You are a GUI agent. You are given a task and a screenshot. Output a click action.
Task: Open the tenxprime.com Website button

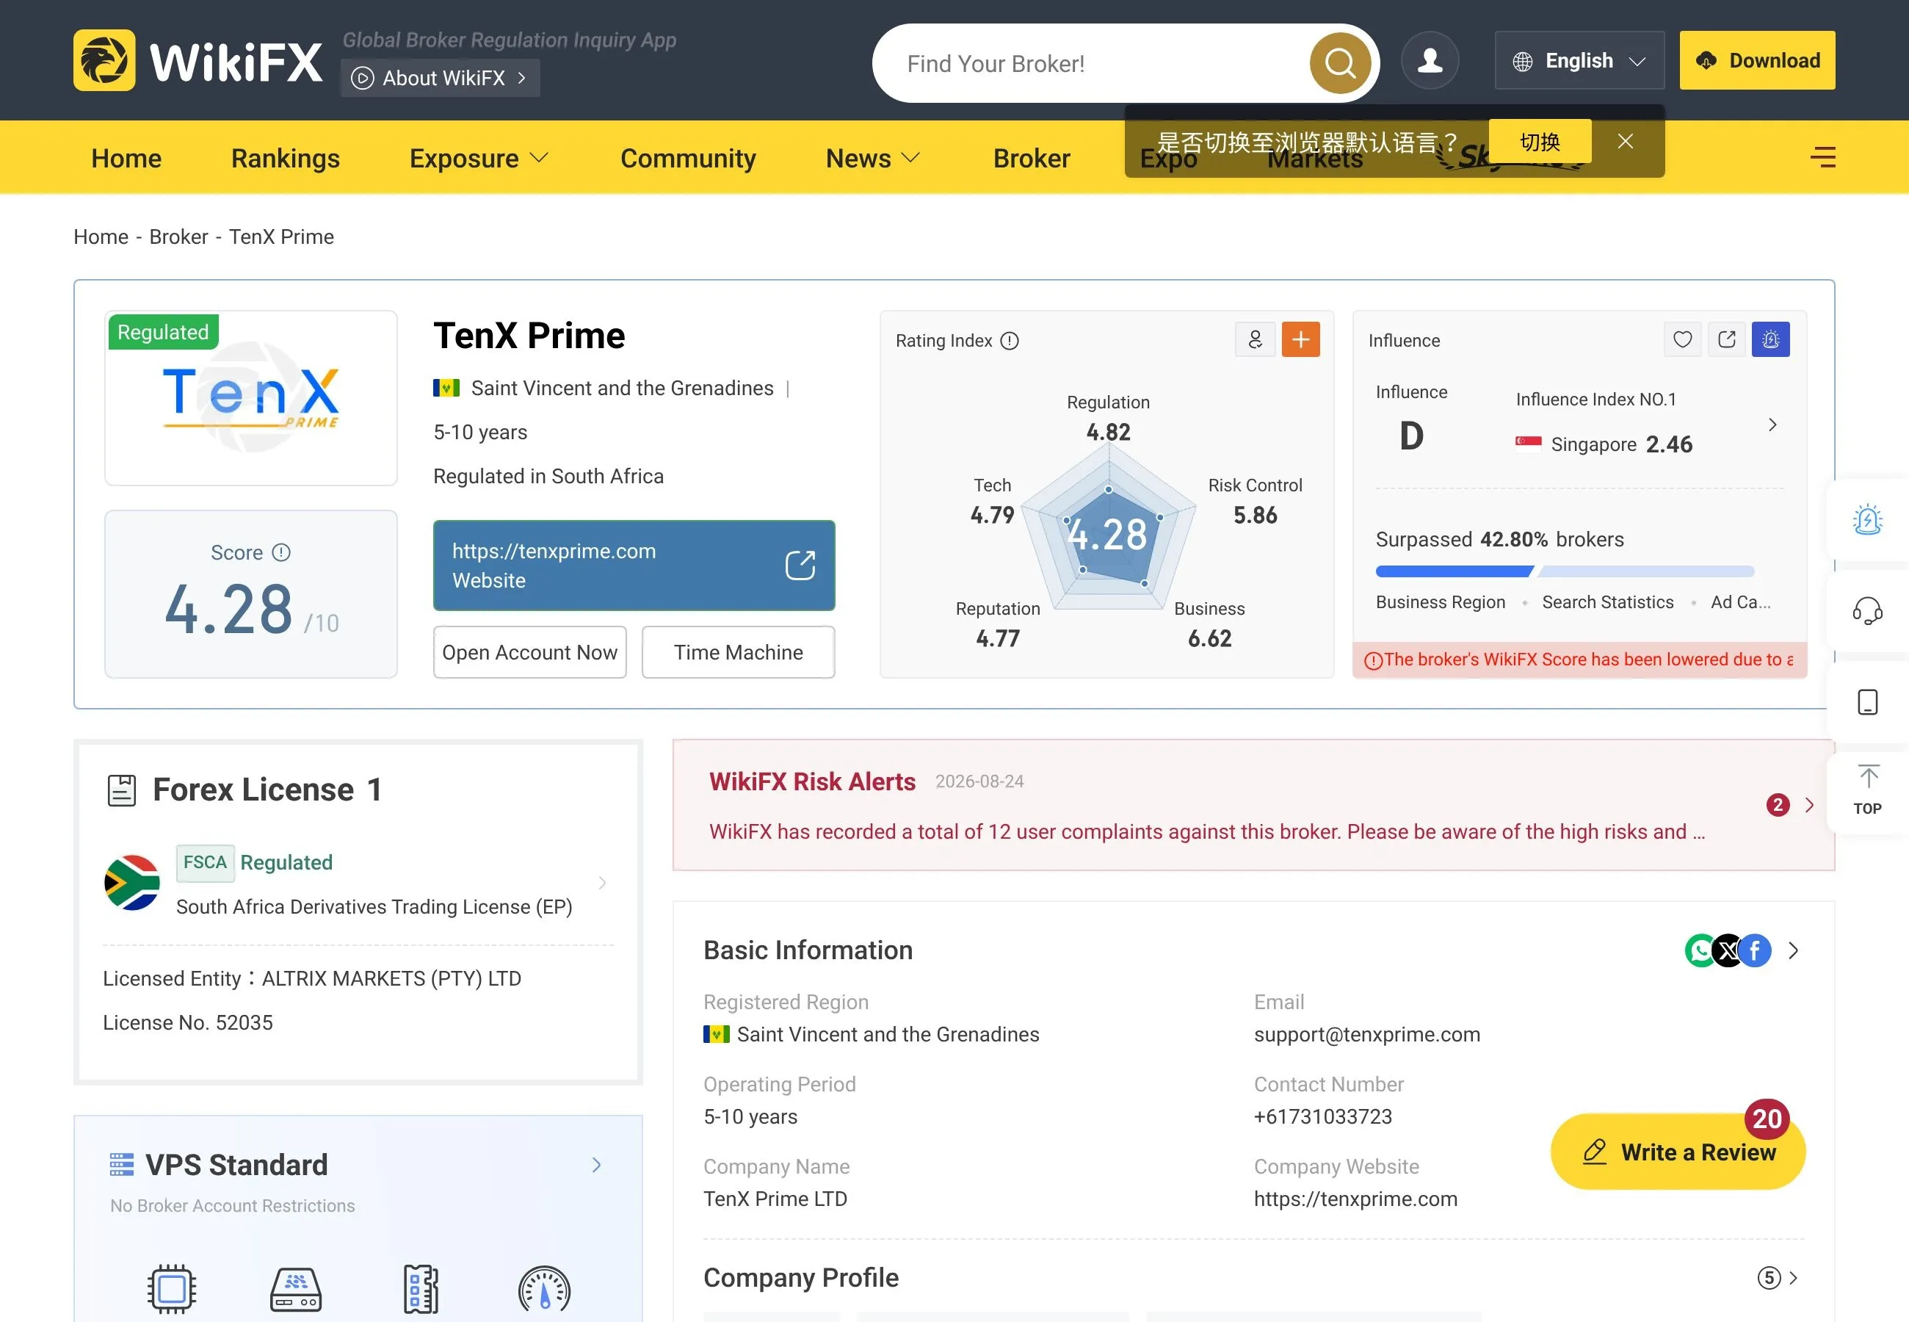pos(634,566)
